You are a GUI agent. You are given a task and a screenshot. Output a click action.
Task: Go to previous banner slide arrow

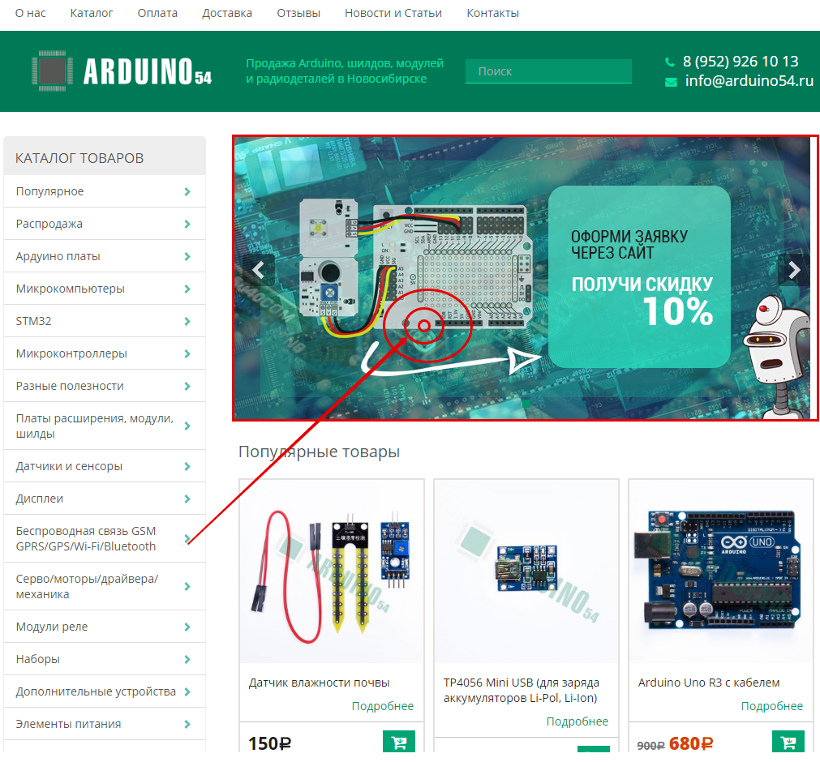tap(259, 270)
